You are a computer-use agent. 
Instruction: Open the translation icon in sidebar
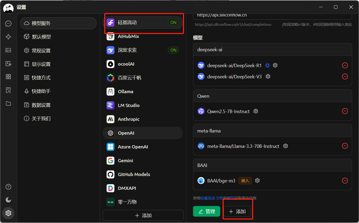(8, 63)
